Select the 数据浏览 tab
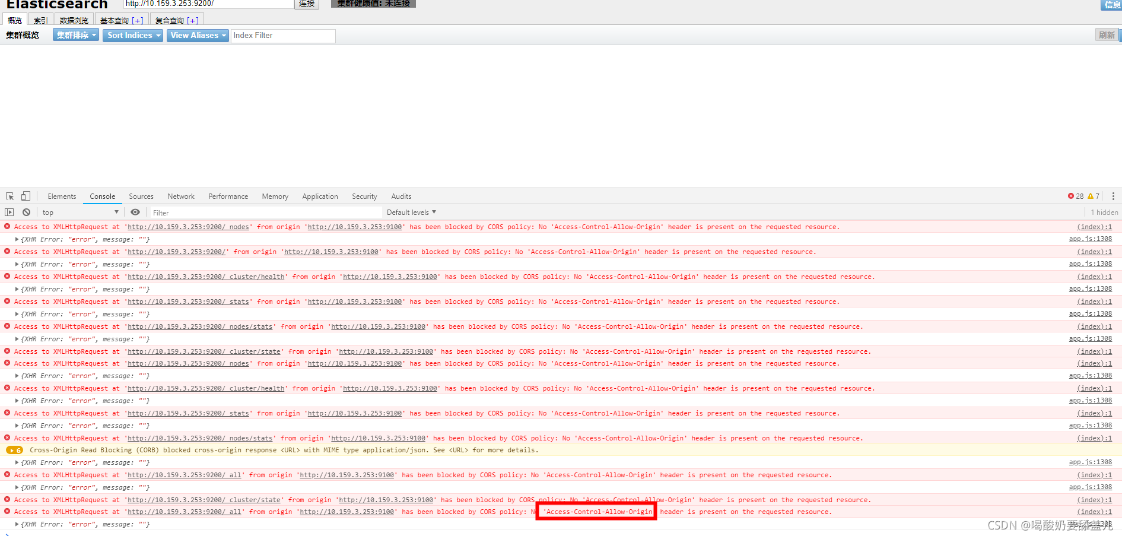The height and width of the screenshot is (536, 1122). [74, 20]
